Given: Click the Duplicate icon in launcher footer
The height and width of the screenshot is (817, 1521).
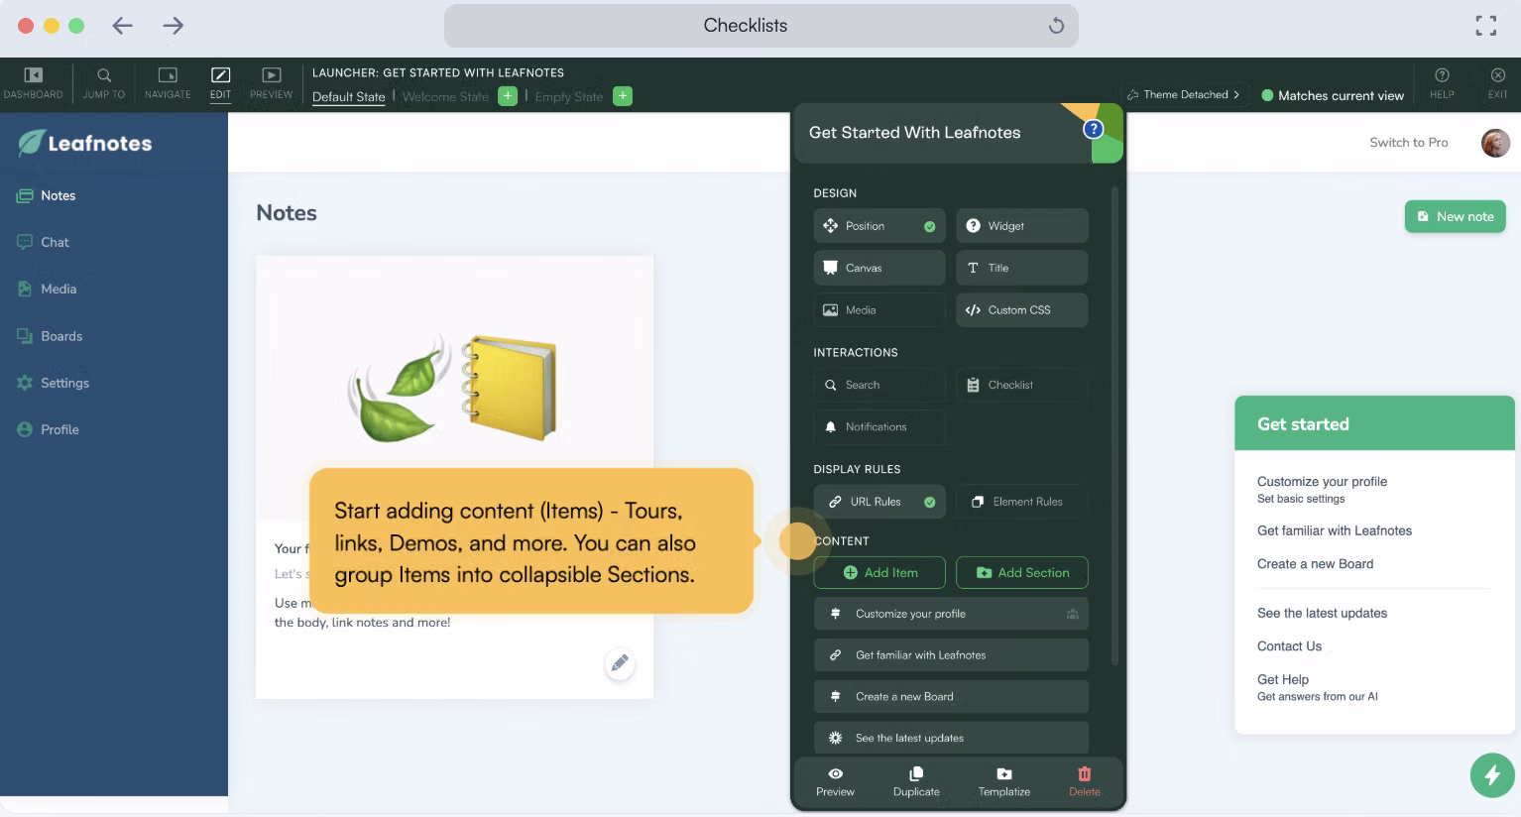Looking at the screenshot, I should point(916,774).
